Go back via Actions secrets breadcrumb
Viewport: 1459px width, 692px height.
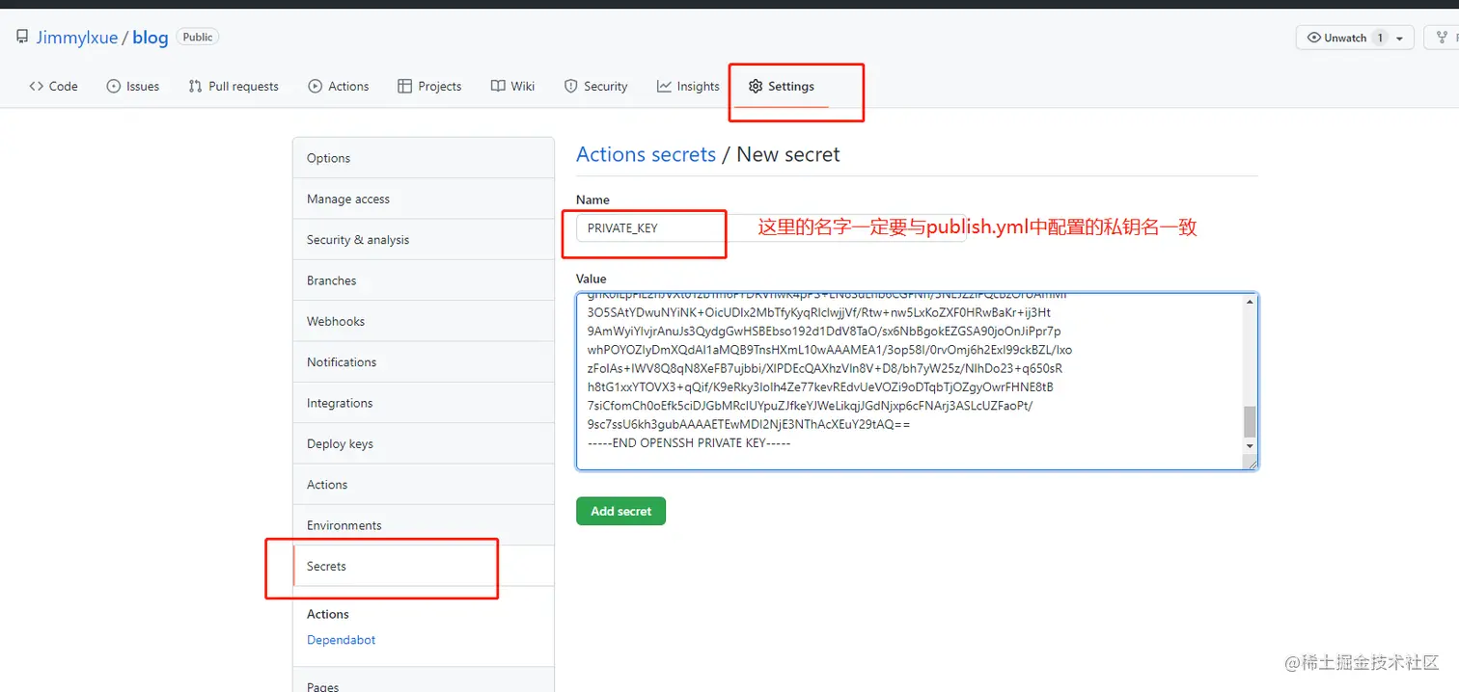[646, 154]
